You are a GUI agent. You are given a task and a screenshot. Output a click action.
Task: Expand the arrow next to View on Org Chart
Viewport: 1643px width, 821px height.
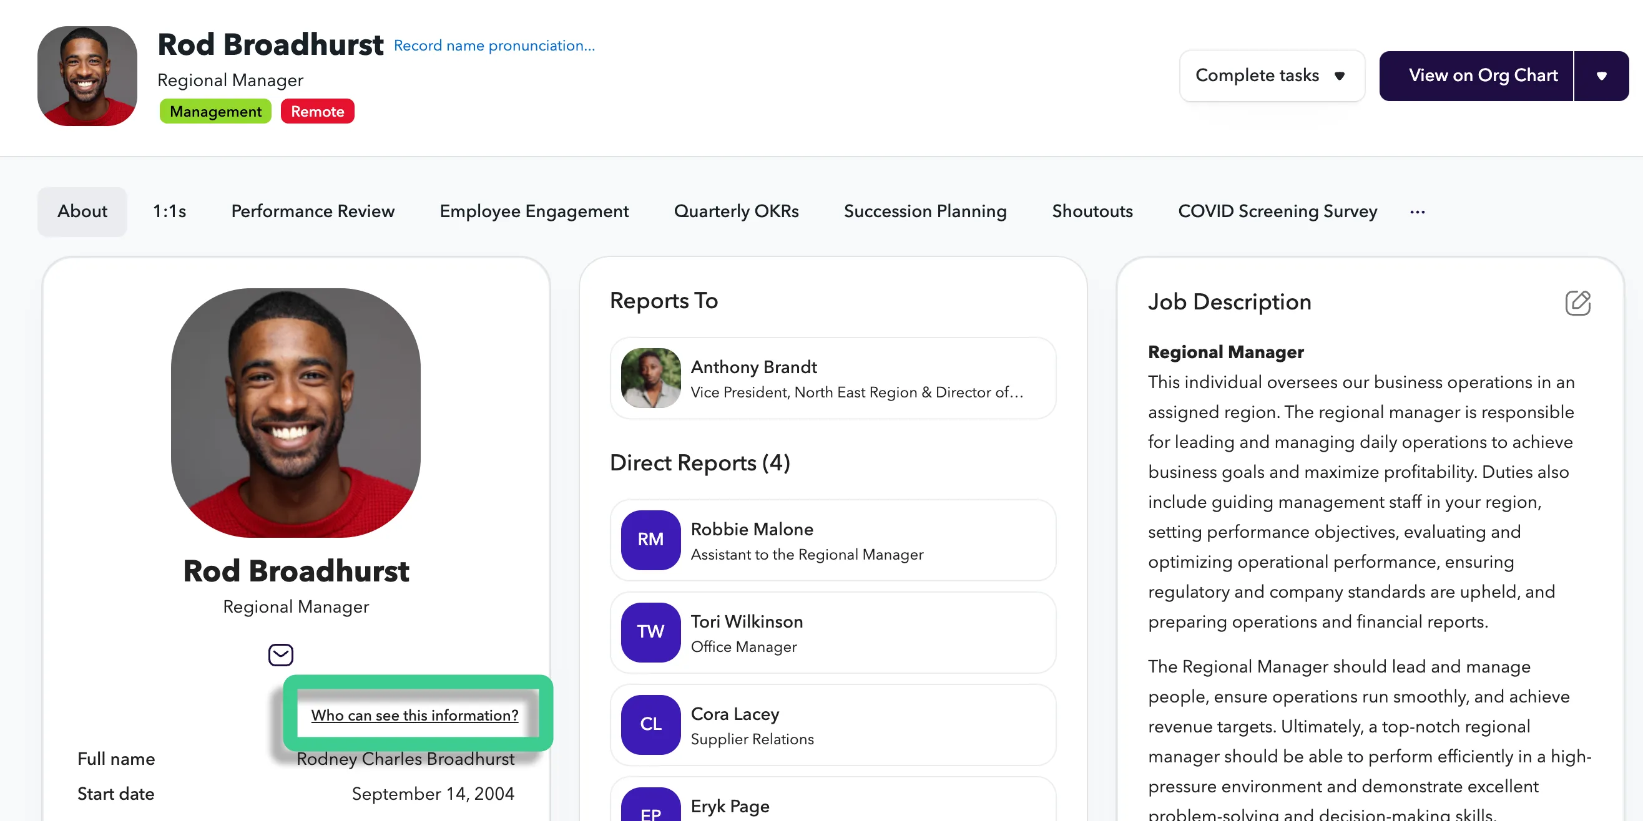click(1602, 76)
